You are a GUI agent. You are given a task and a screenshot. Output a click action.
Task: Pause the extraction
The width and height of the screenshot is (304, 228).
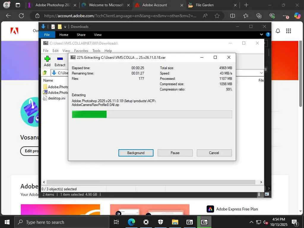click(175, 153)
